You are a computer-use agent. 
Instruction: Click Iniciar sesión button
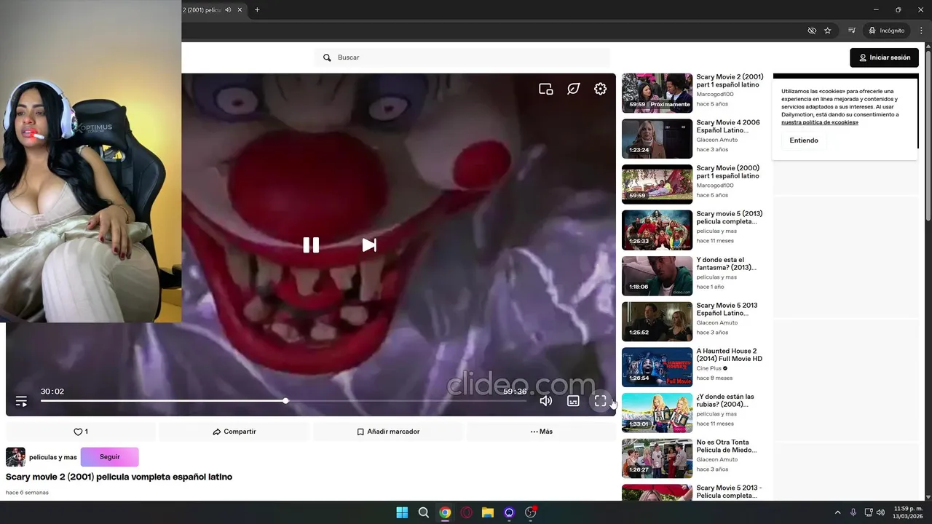tap(884, 57)
